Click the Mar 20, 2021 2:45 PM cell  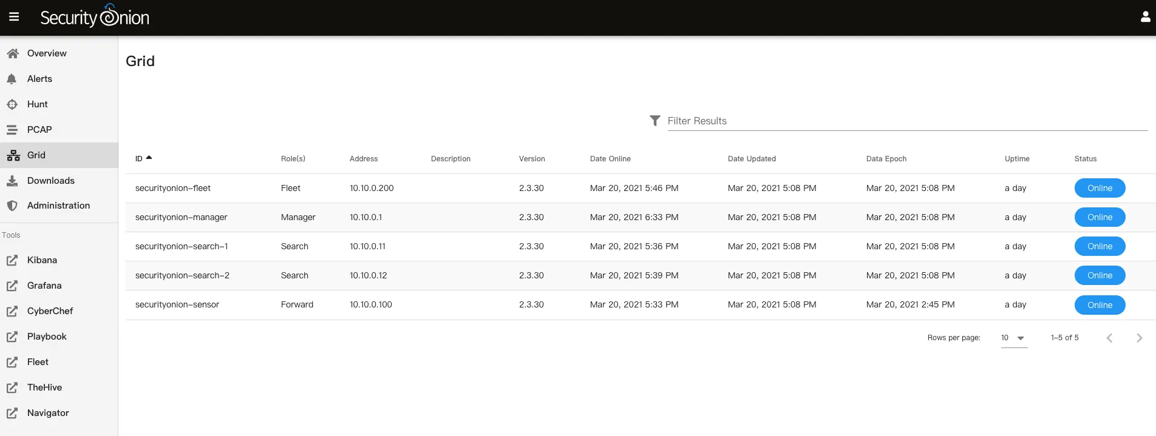coord(910,304)
